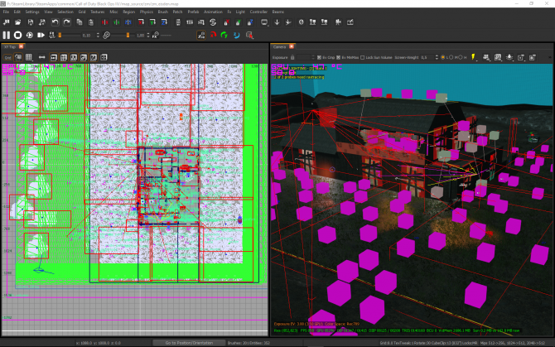Open the Prefab menu

(x=193, y=12)
